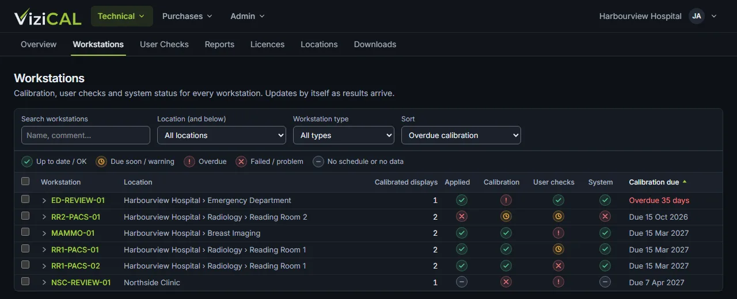
Task: Click RR1-PACS-01 System OK icon
Action: pyautogui.click(x=605, y=250)
